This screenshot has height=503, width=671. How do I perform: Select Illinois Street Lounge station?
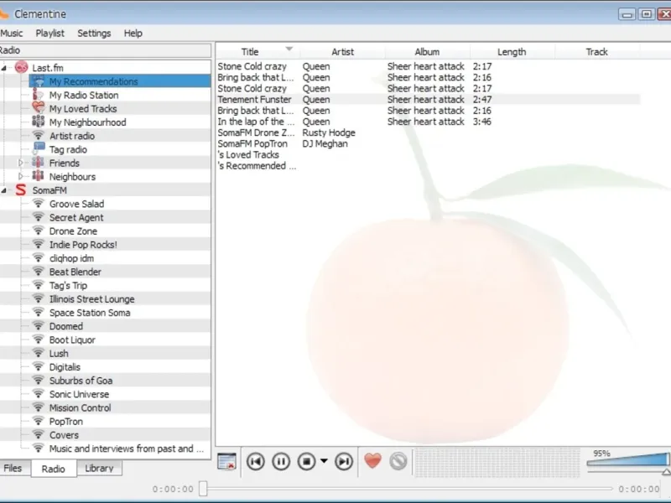pos(91,299)
